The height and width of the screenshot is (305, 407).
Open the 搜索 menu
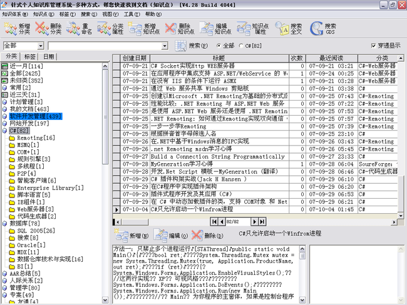89,14
